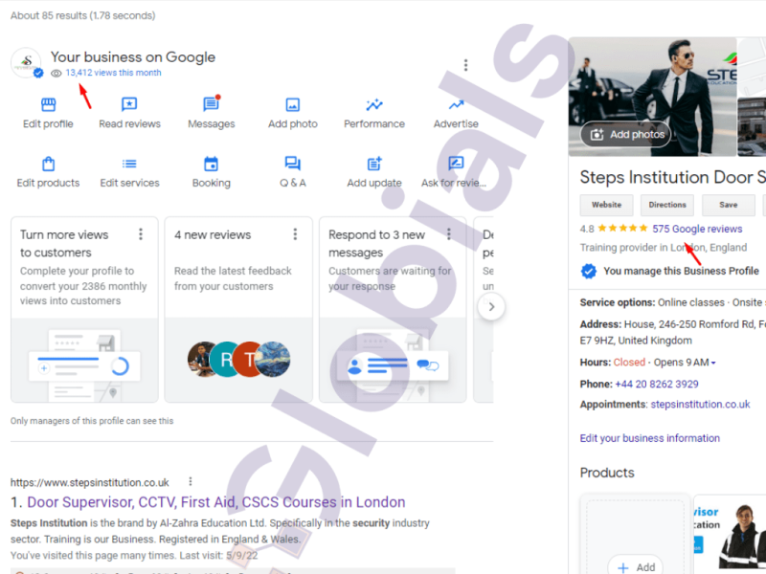Click the Directions button
Screen dimensions: 766x574
point(667,205)
